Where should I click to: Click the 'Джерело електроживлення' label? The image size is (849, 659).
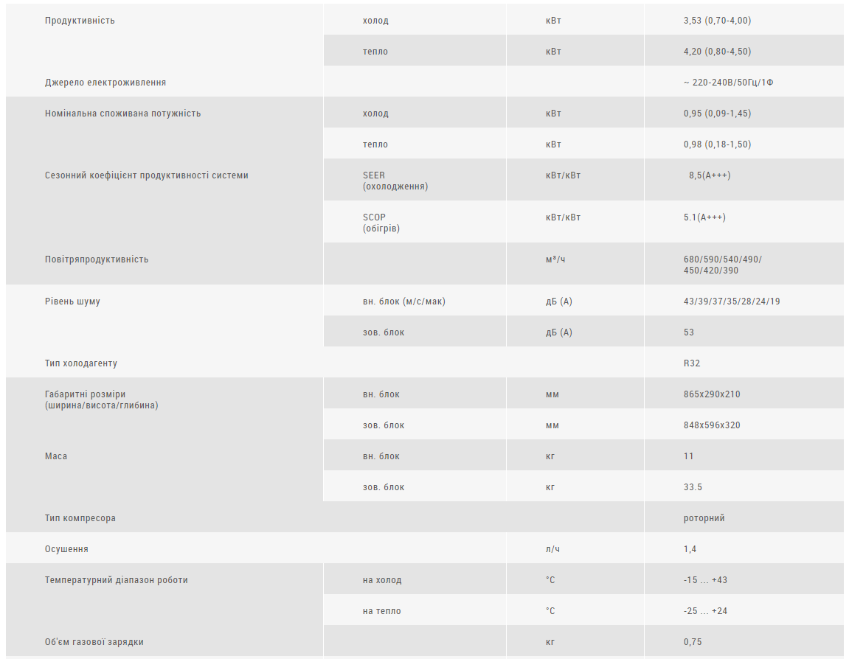pos(105,83)
